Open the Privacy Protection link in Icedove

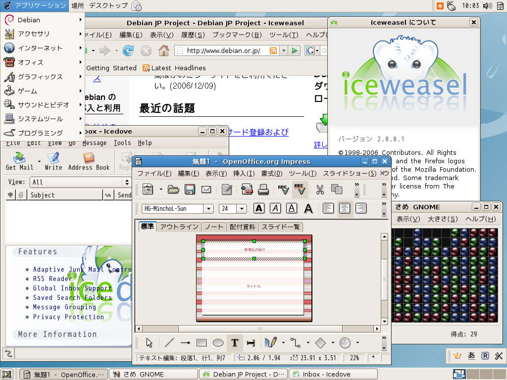click(x=68, y=317)
